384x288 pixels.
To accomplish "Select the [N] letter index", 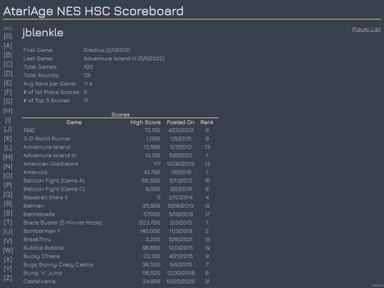I will [8, 166].
